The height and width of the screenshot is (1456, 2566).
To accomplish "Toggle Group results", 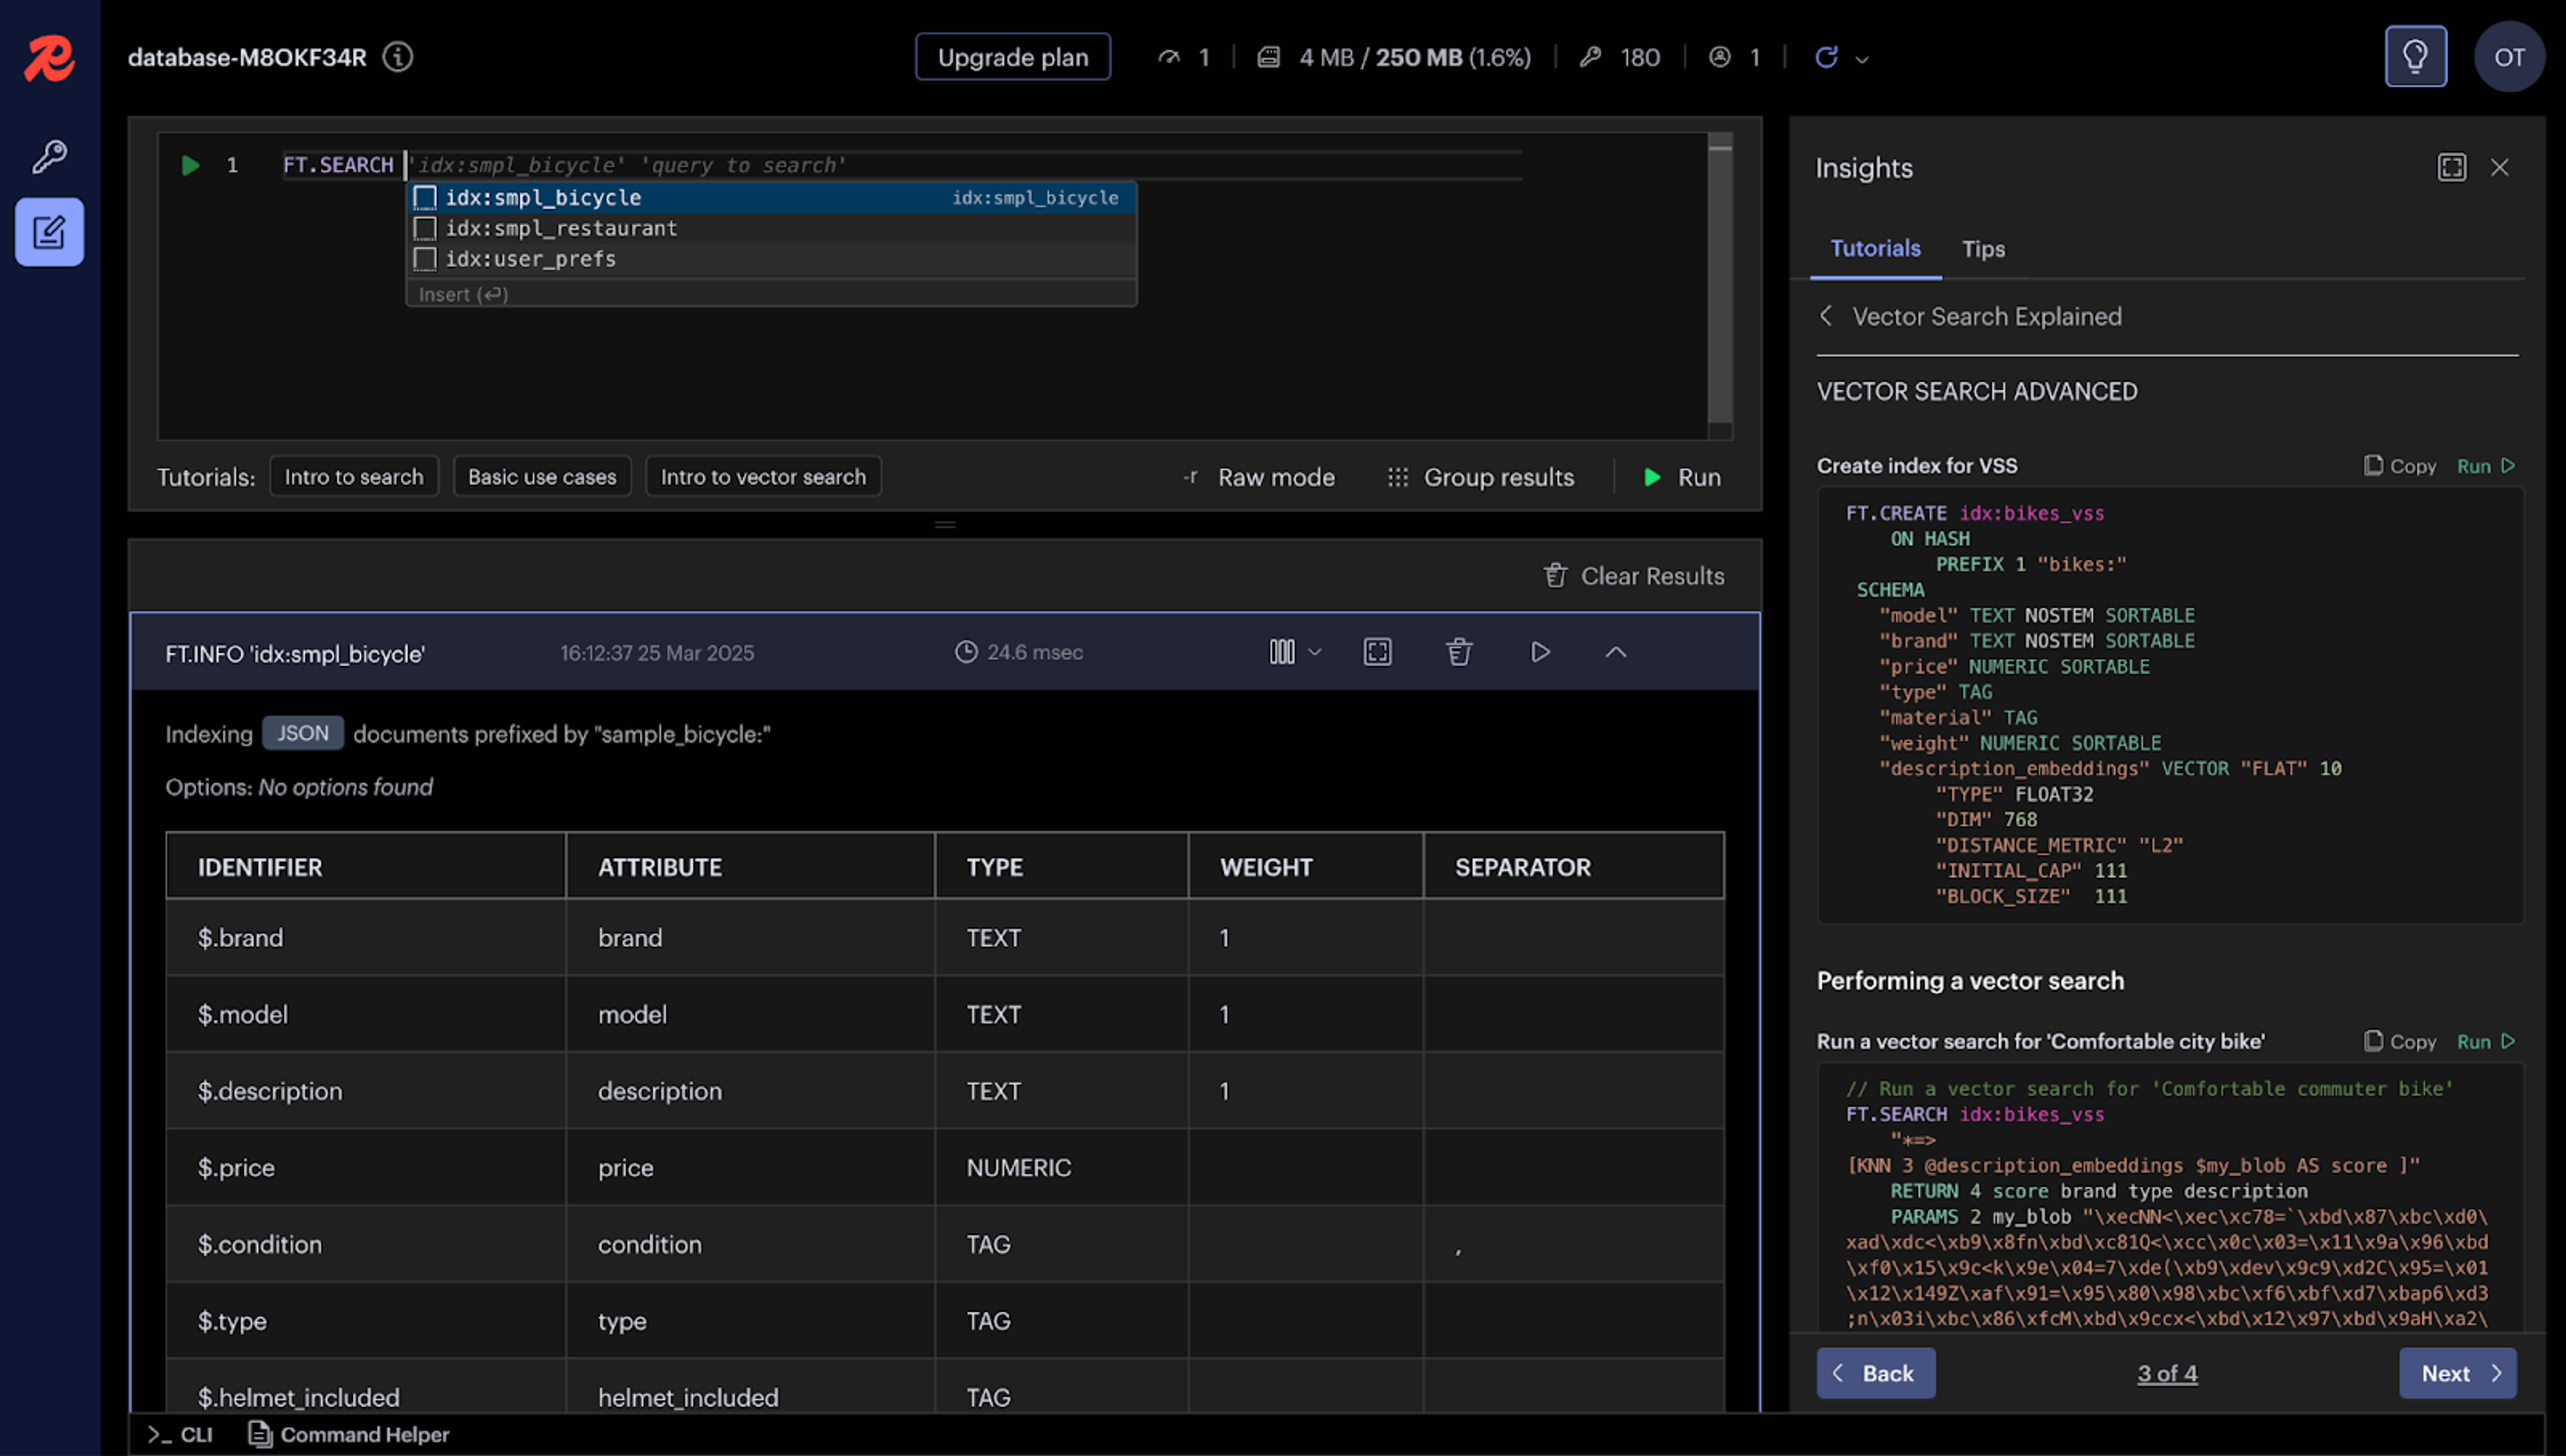I will [1481, 477].
